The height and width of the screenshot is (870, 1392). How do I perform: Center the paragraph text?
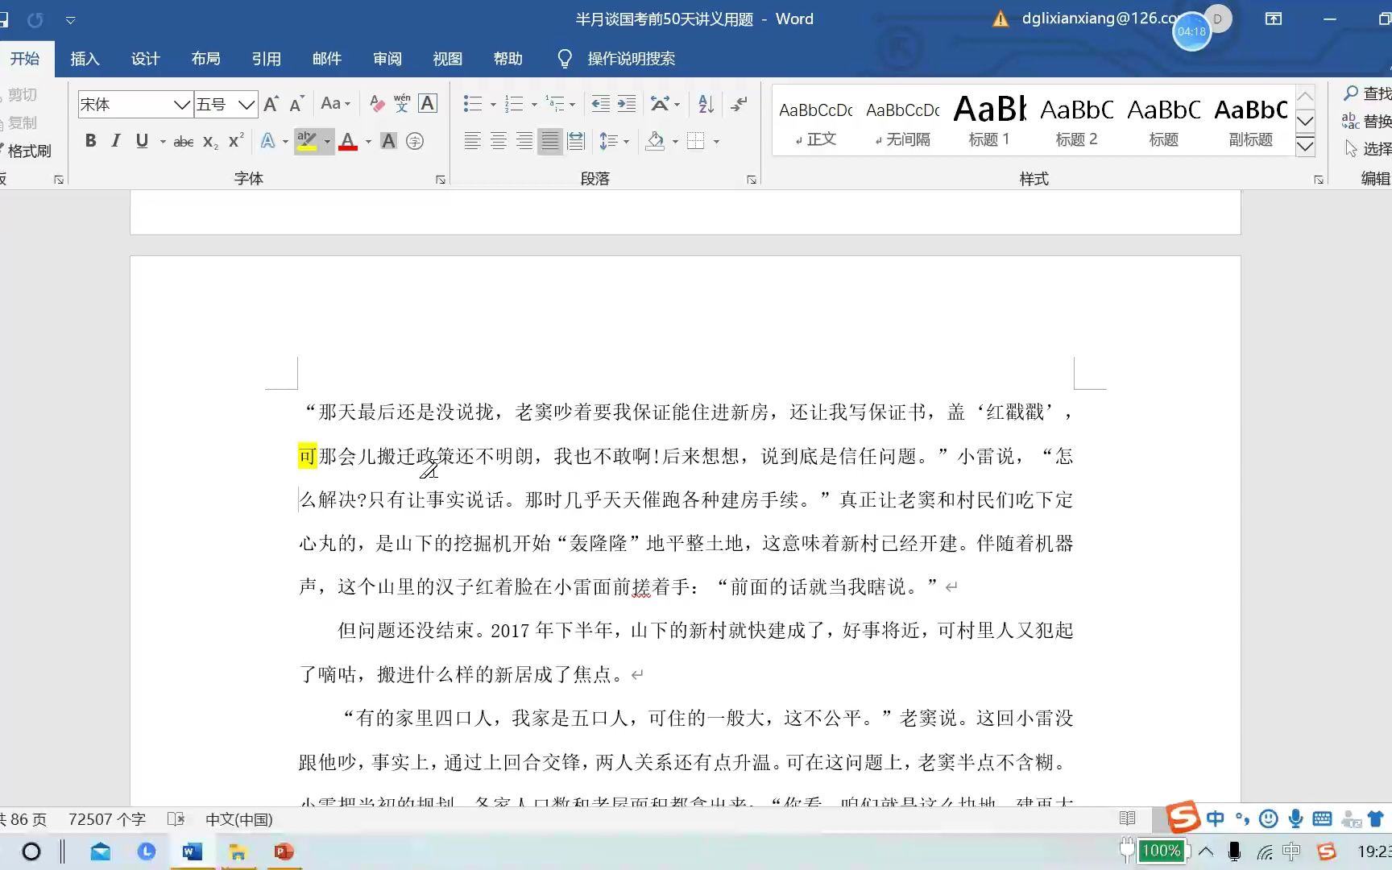pyautogui.click(x=499, y=141)
